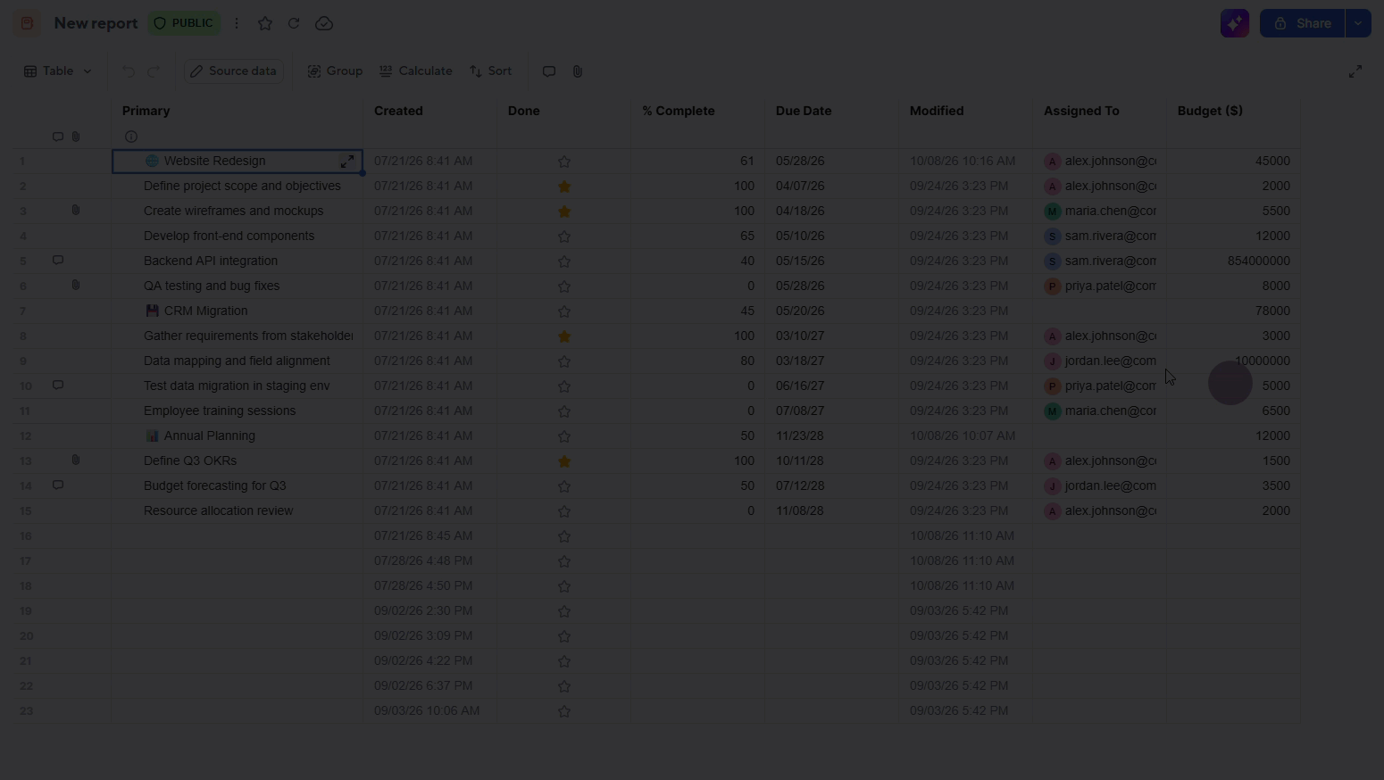
Task: Open the three-dot more options menu
Action: [x=237, y=23]
